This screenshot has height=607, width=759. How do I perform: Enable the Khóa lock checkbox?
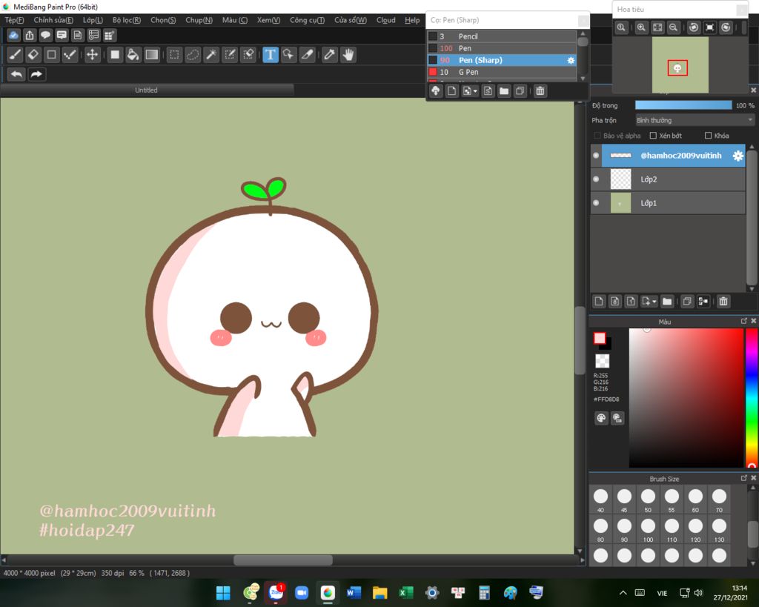coord(708,136)
